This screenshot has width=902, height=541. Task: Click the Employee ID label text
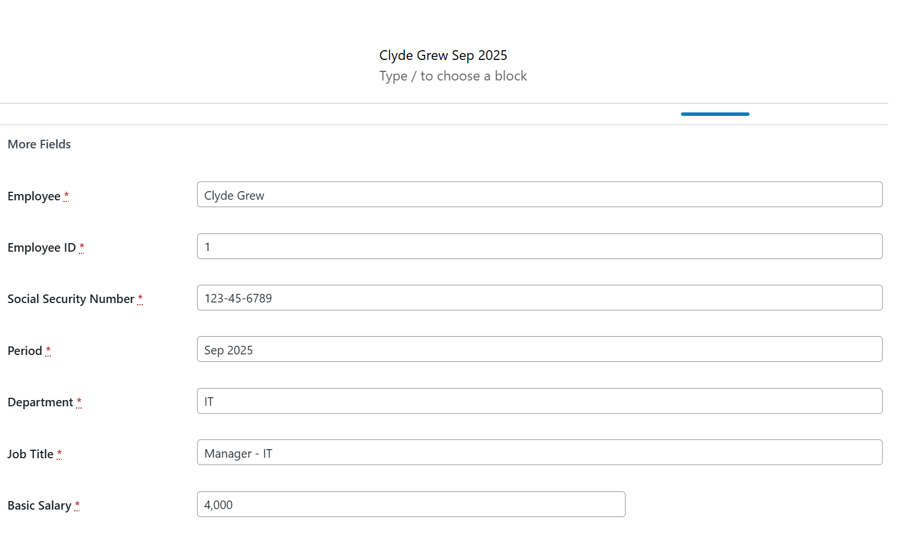pos(42,248)
